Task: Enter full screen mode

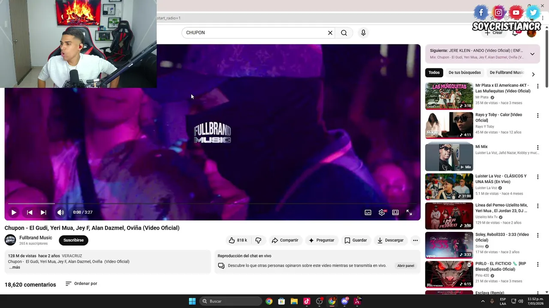Action: coord(409,212)
